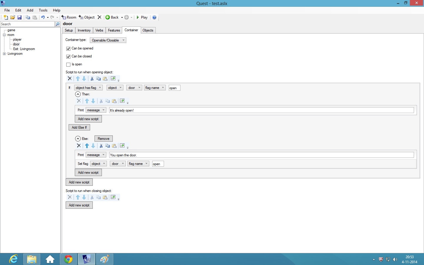Switch to the Verbs tab

tap(99, 30)
